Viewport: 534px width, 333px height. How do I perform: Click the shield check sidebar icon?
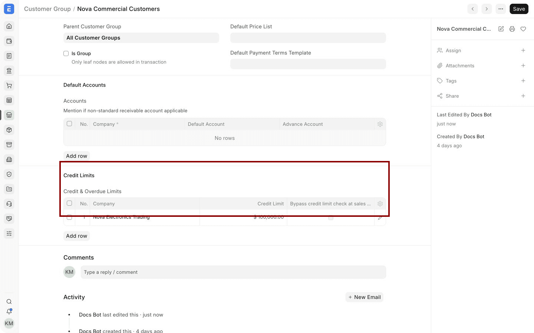[9, 174]
